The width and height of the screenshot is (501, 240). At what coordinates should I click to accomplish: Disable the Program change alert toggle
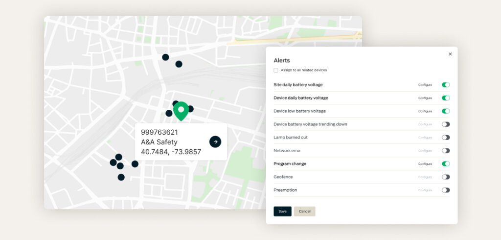(x=446, y=164)
